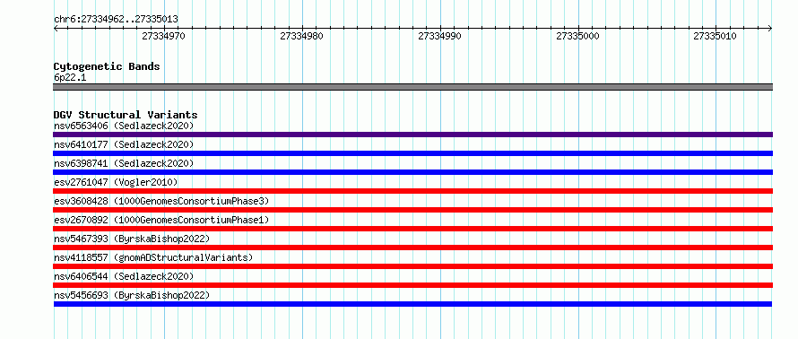The image size is (798, 339).
Task: Click the purple nsv6563406 variant bar
Action: pos(412,135)
